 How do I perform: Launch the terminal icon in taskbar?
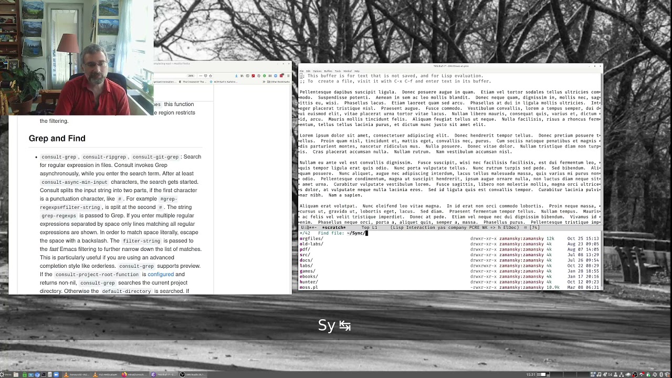point(44,374)
